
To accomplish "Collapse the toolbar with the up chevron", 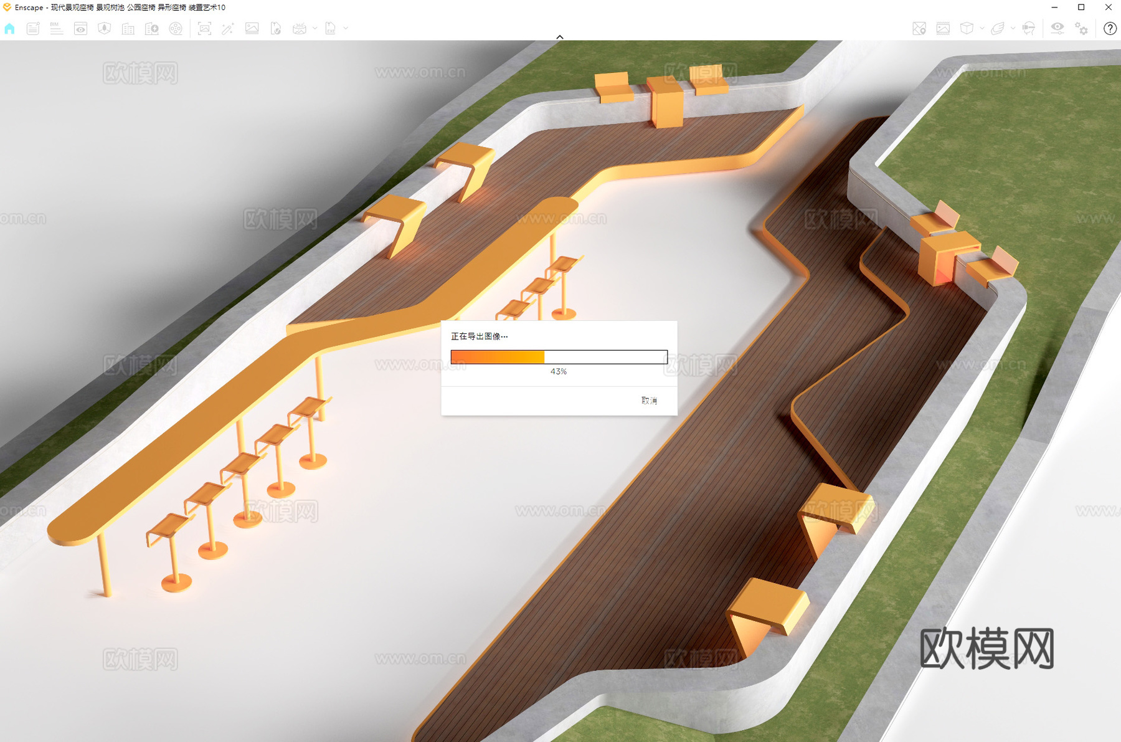I will pos(560,37).
